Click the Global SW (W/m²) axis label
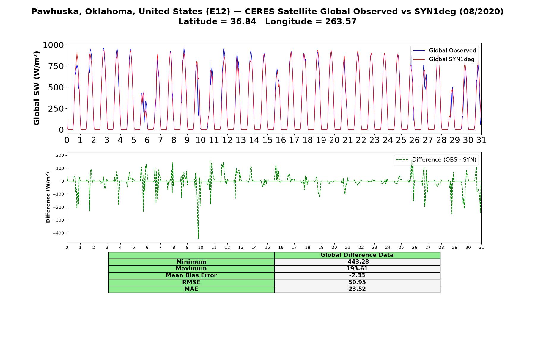Image resolution: width=535 pixels, height=357 pixels. (x=37, y=88)
